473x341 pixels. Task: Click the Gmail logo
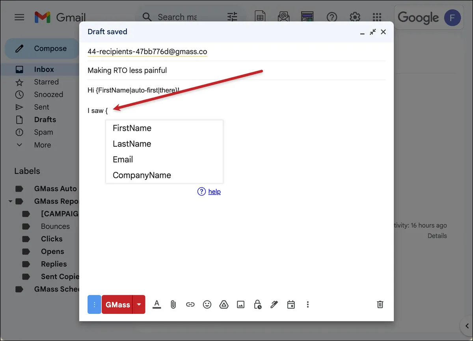coord(60,17)
